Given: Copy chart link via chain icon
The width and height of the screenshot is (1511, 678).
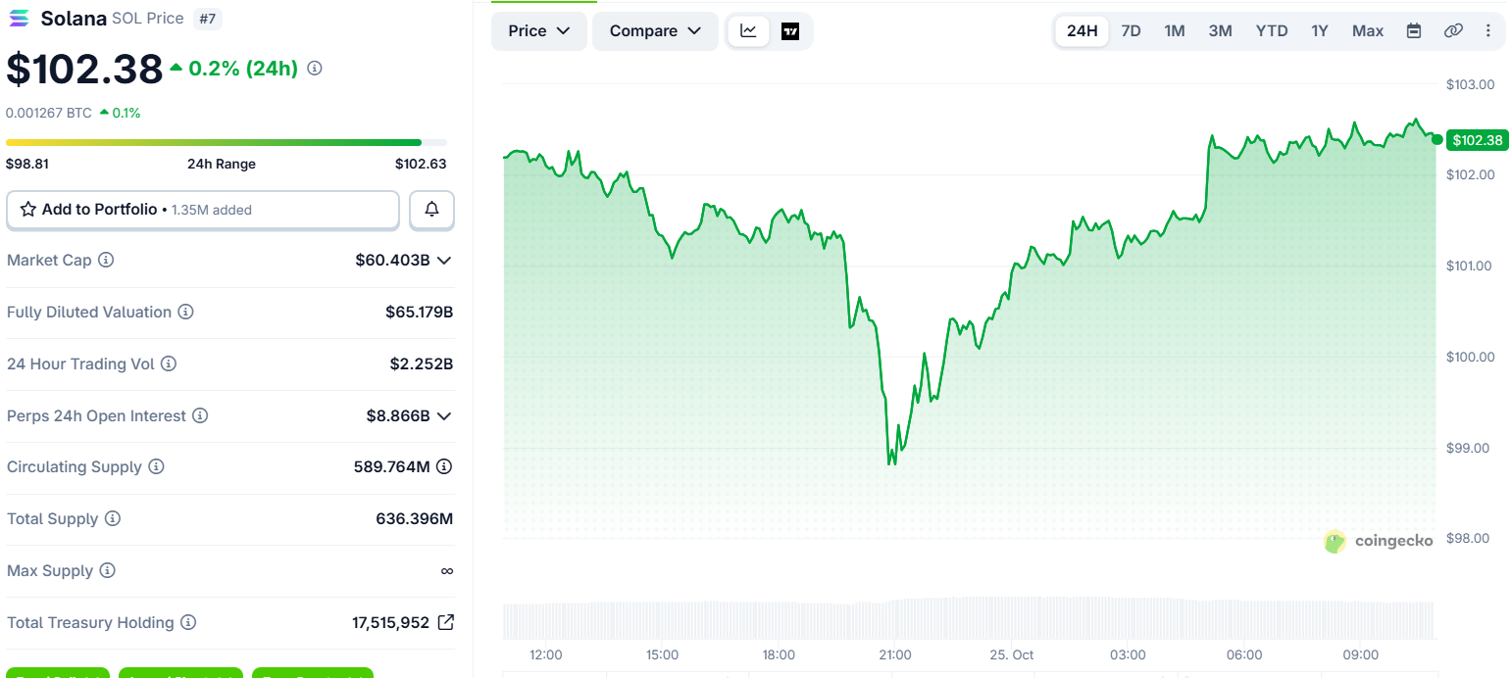Looking at the screenshot, I should [x=1453, y=31].
